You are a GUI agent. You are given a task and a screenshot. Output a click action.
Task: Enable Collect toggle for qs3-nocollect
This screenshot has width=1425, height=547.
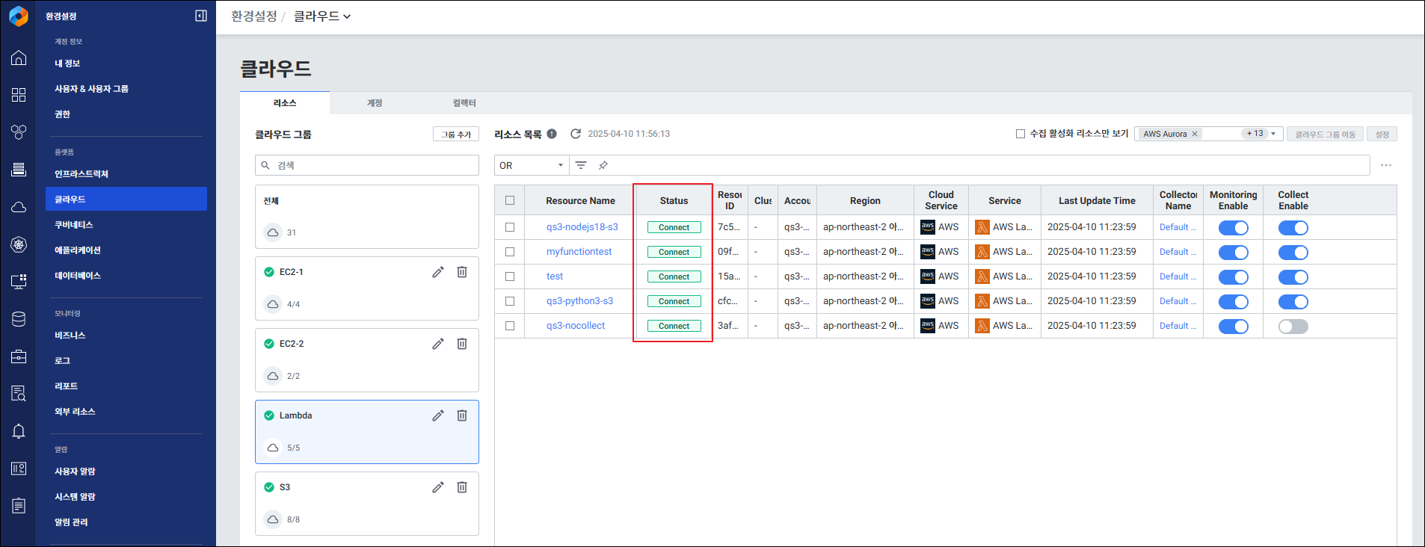click(x=1293, y=327)
